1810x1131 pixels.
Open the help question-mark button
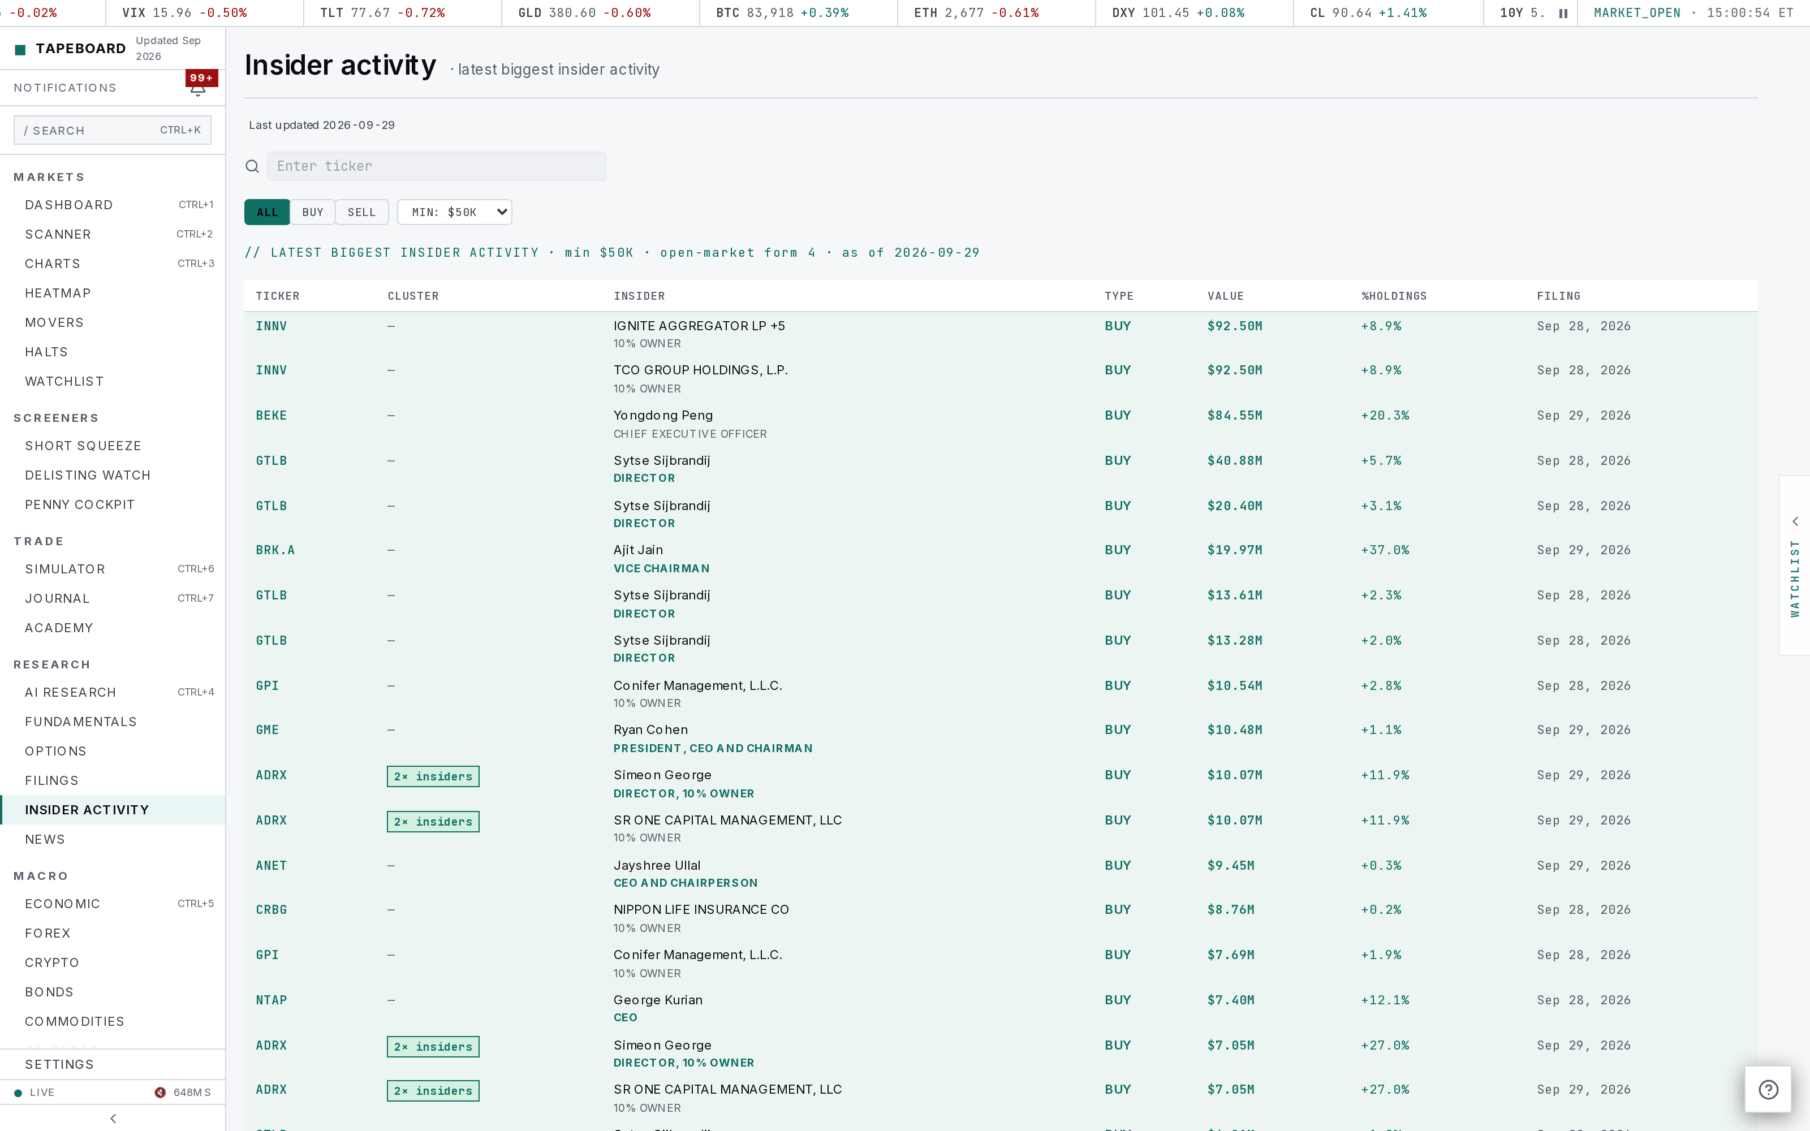[x=1768, y=1089]
